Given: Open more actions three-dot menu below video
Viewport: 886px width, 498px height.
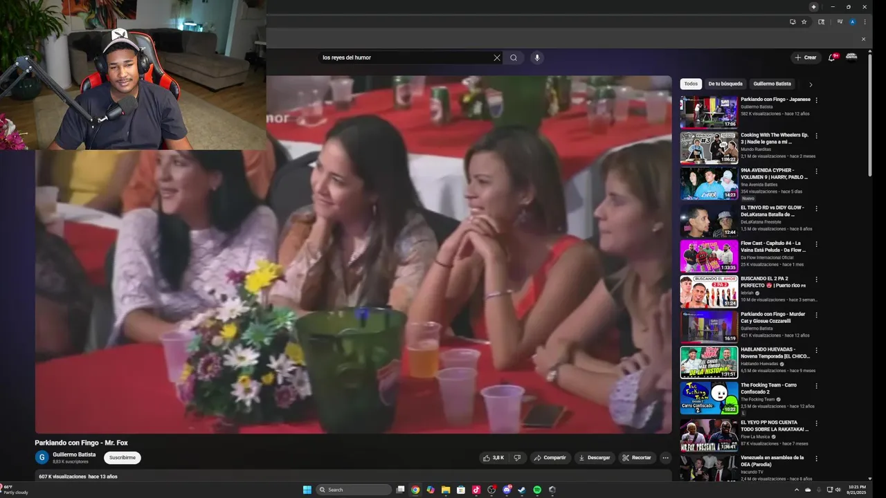Looking at the screenshot, I should coord(665,458).
